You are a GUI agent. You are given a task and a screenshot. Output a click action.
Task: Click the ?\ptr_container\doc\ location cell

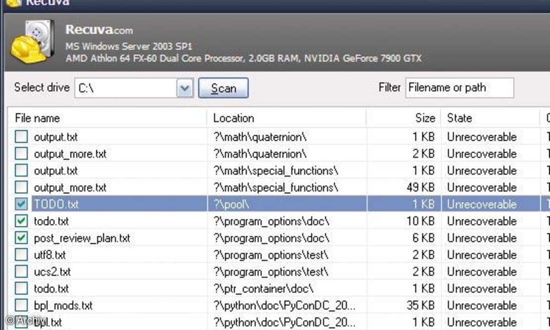(263, 289)
